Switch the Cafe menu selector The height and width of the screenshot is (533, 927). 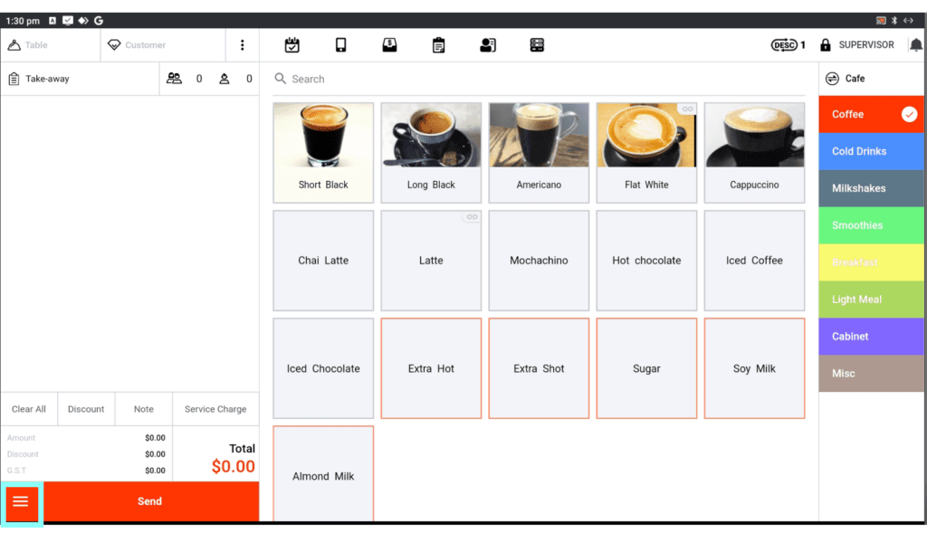pyautogui.click(x=833, y=79)
